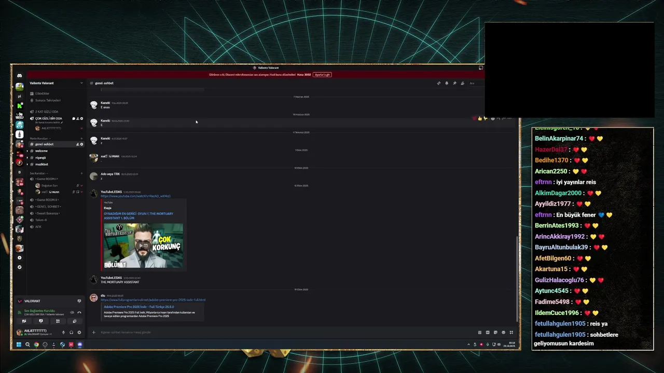664x373 pixels.
Task: Show pinned messages
Action: click(454, 83)
